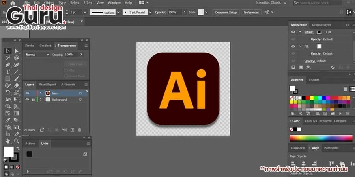Screen dimensions: 355x177
Task: Unlock the Background layer
Action: (33, 100)
